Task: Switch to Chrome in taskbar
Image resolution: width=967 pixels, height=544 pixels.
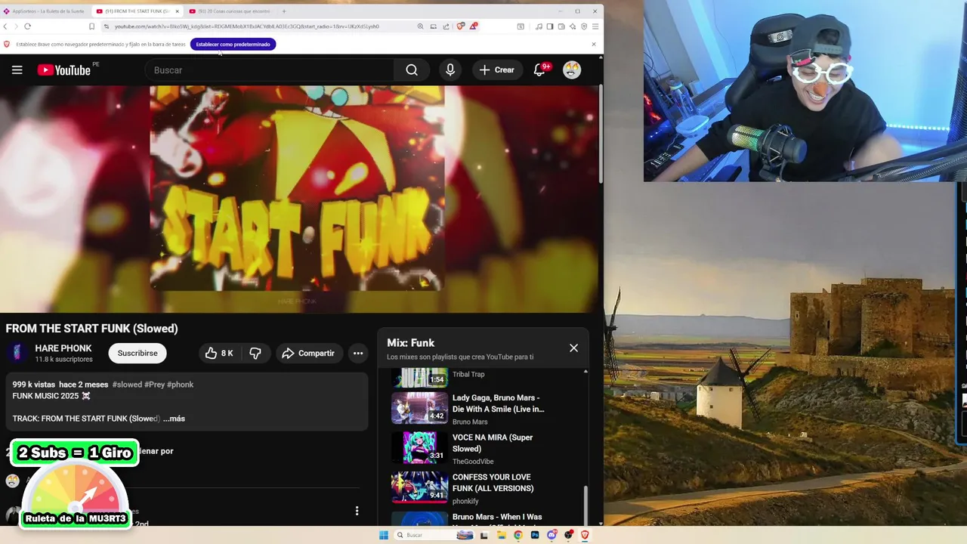Action: coord(517,535)
